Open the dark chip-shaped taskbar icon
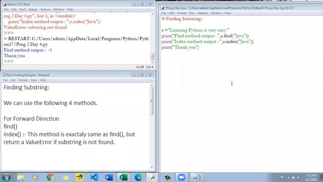 pos(168,177)
